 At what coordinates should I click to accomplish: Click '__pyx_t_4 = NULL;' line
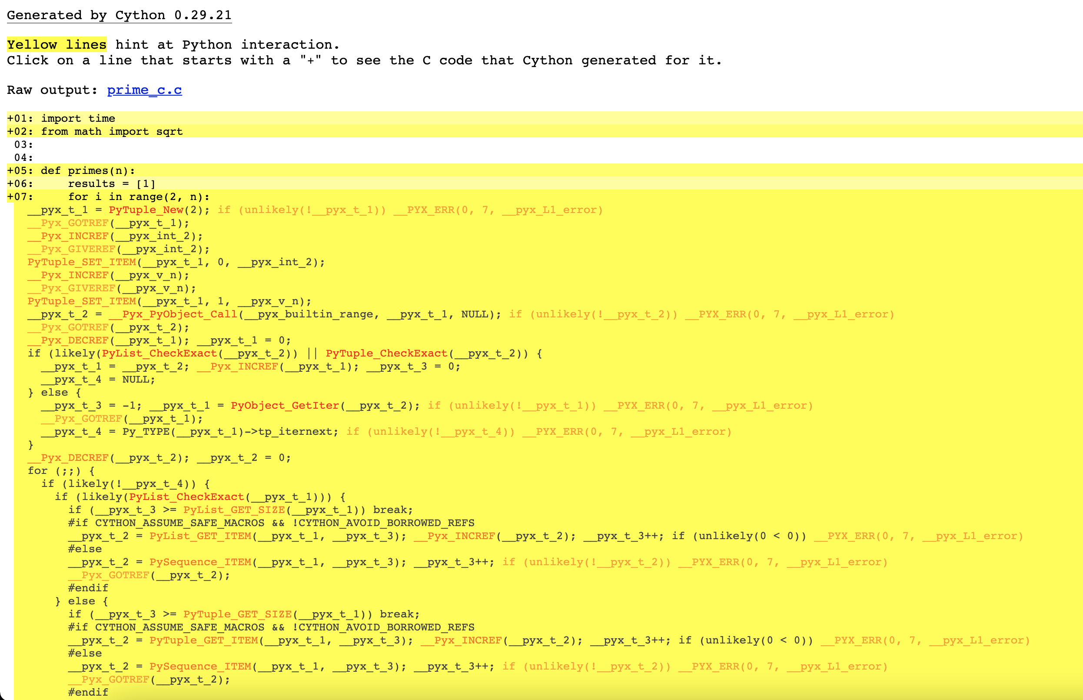98,380
